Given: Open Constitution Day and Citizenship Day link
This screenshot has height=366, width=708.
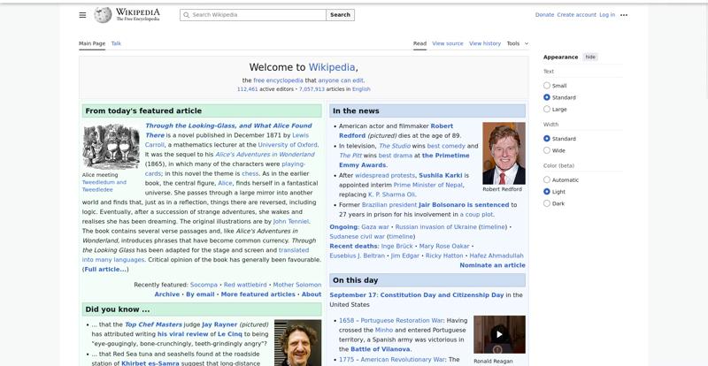Looking at the screenshot, I should pyautogui.click(x=442, y=295).
